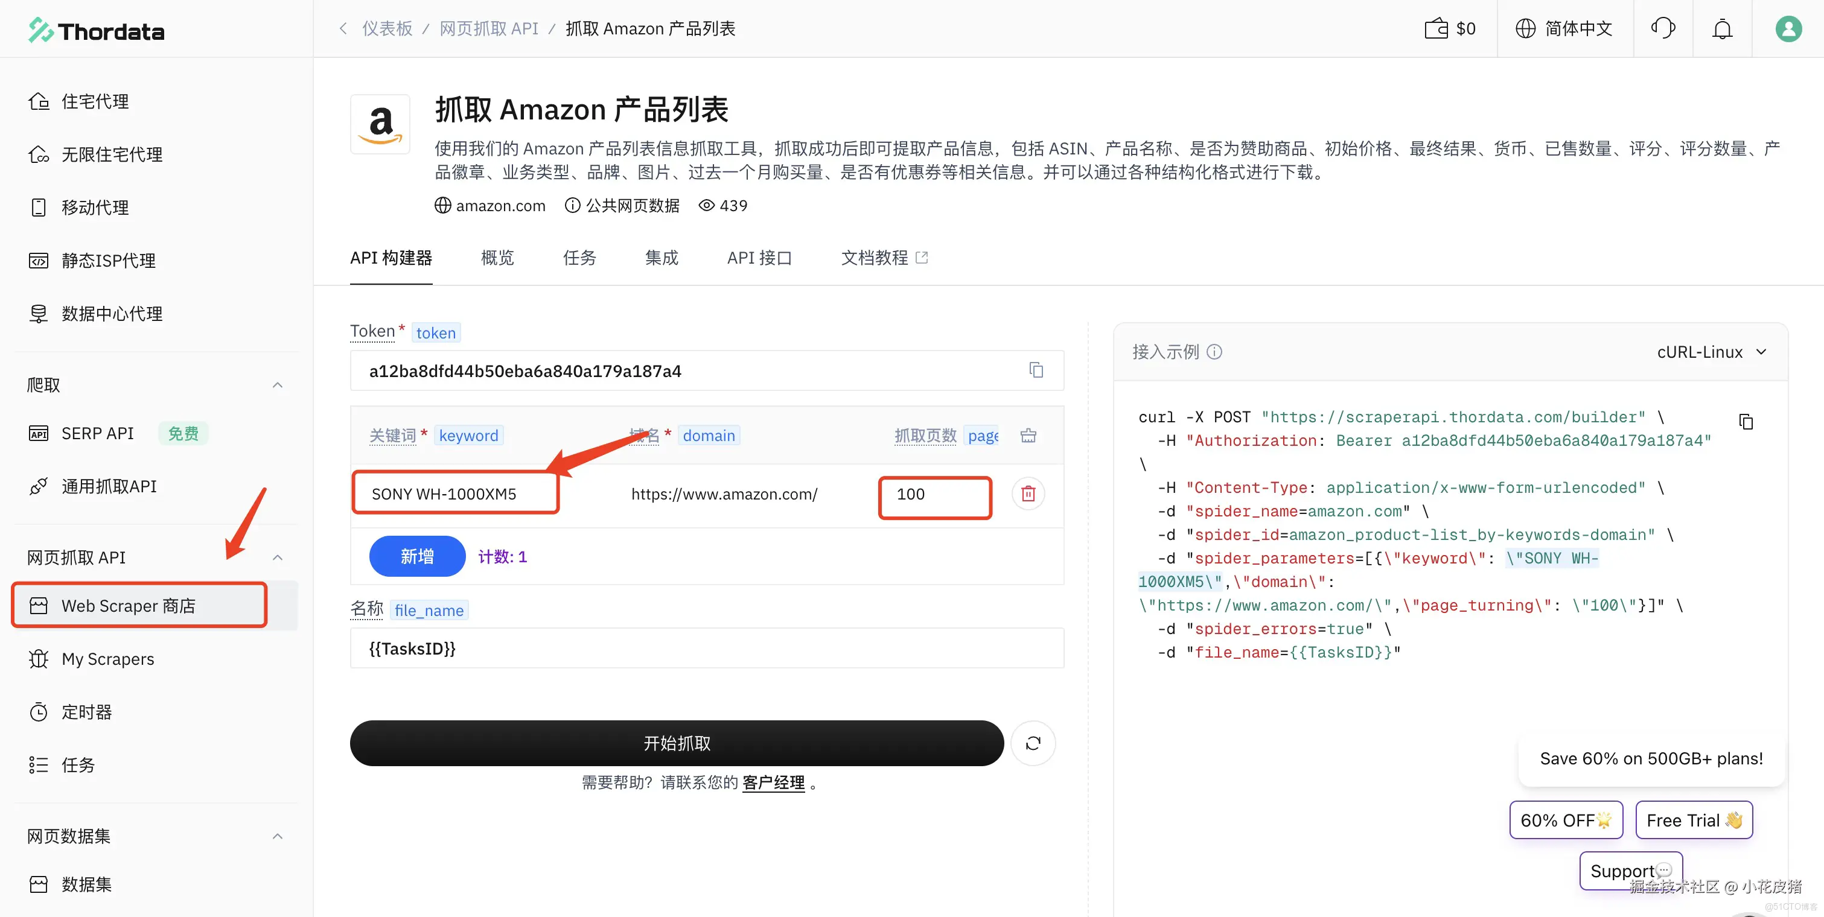Copy the cURL code sample
Viewport: 1824px width, 917px height.
tap(1746, 422)
